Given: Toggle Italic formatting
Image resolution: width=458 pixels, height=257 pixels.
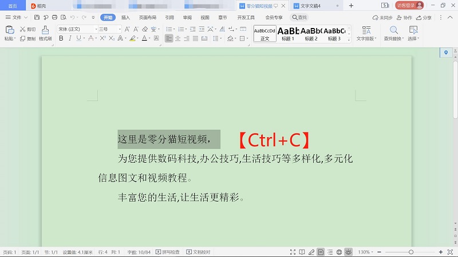Looking at the screenshot, I should 70,38.
